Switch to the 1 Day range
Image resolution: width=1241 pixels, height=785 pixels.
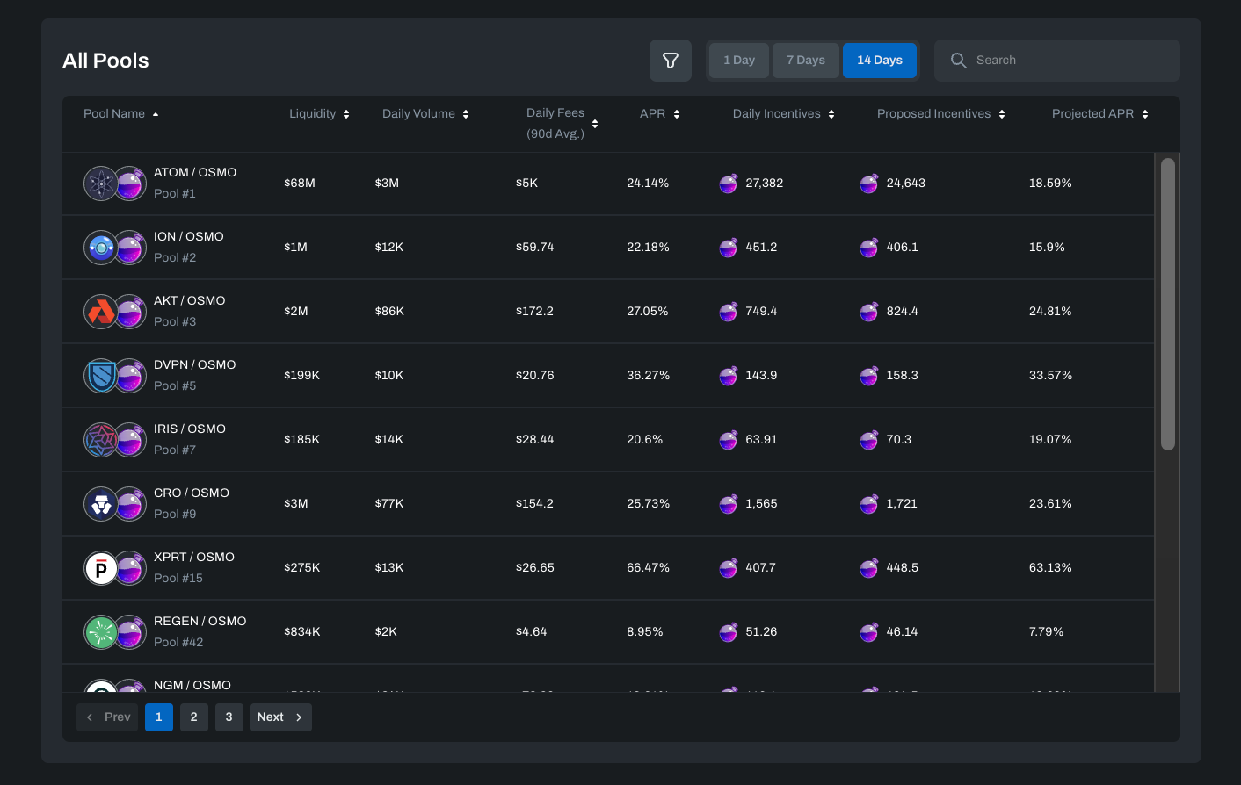739,61
